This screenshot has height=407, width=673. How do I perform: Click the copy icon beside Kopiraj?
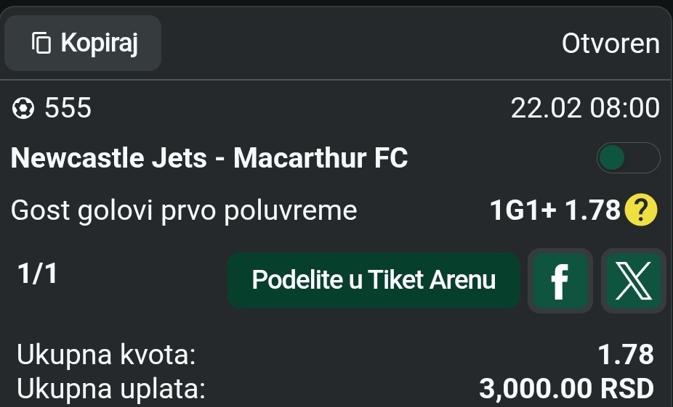pyautogui.click(x=41, y=44)
